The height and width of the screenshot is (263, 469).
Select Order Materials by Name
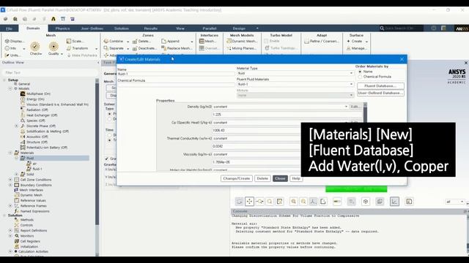point(360,72)
